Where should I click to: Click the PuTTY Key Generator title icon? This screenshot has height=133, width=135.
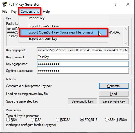[4, 4]
